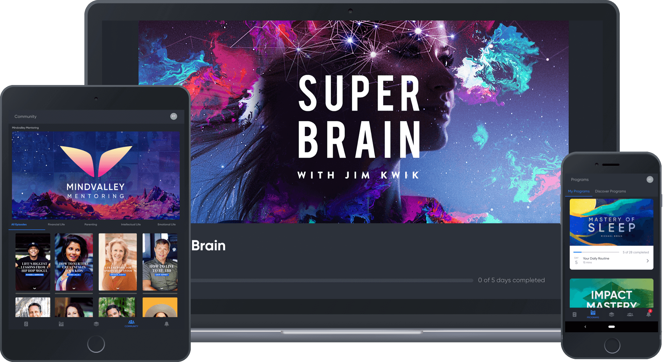Tap the tablet's checklist icon in bottom nav

coord(26,324)
